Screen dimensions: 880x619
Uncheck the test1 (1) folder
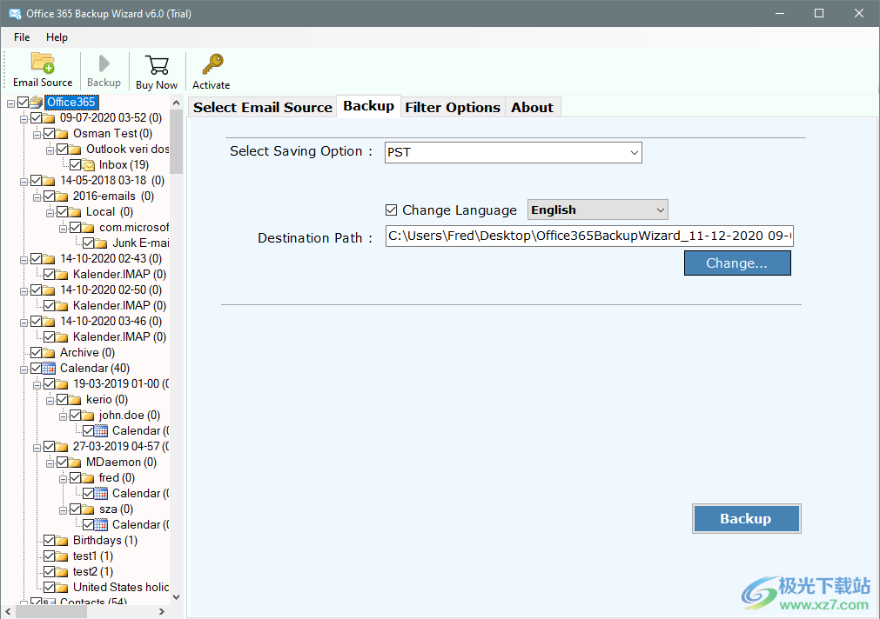click(x=48, y=556)
